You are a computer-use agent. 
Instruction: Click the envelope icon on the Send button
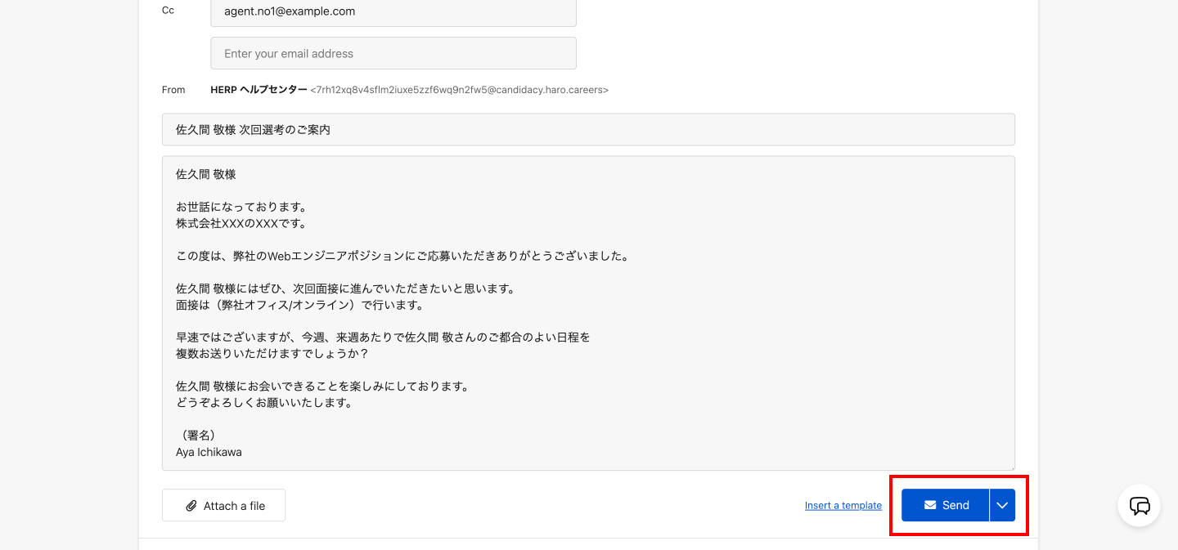point(930,505)
